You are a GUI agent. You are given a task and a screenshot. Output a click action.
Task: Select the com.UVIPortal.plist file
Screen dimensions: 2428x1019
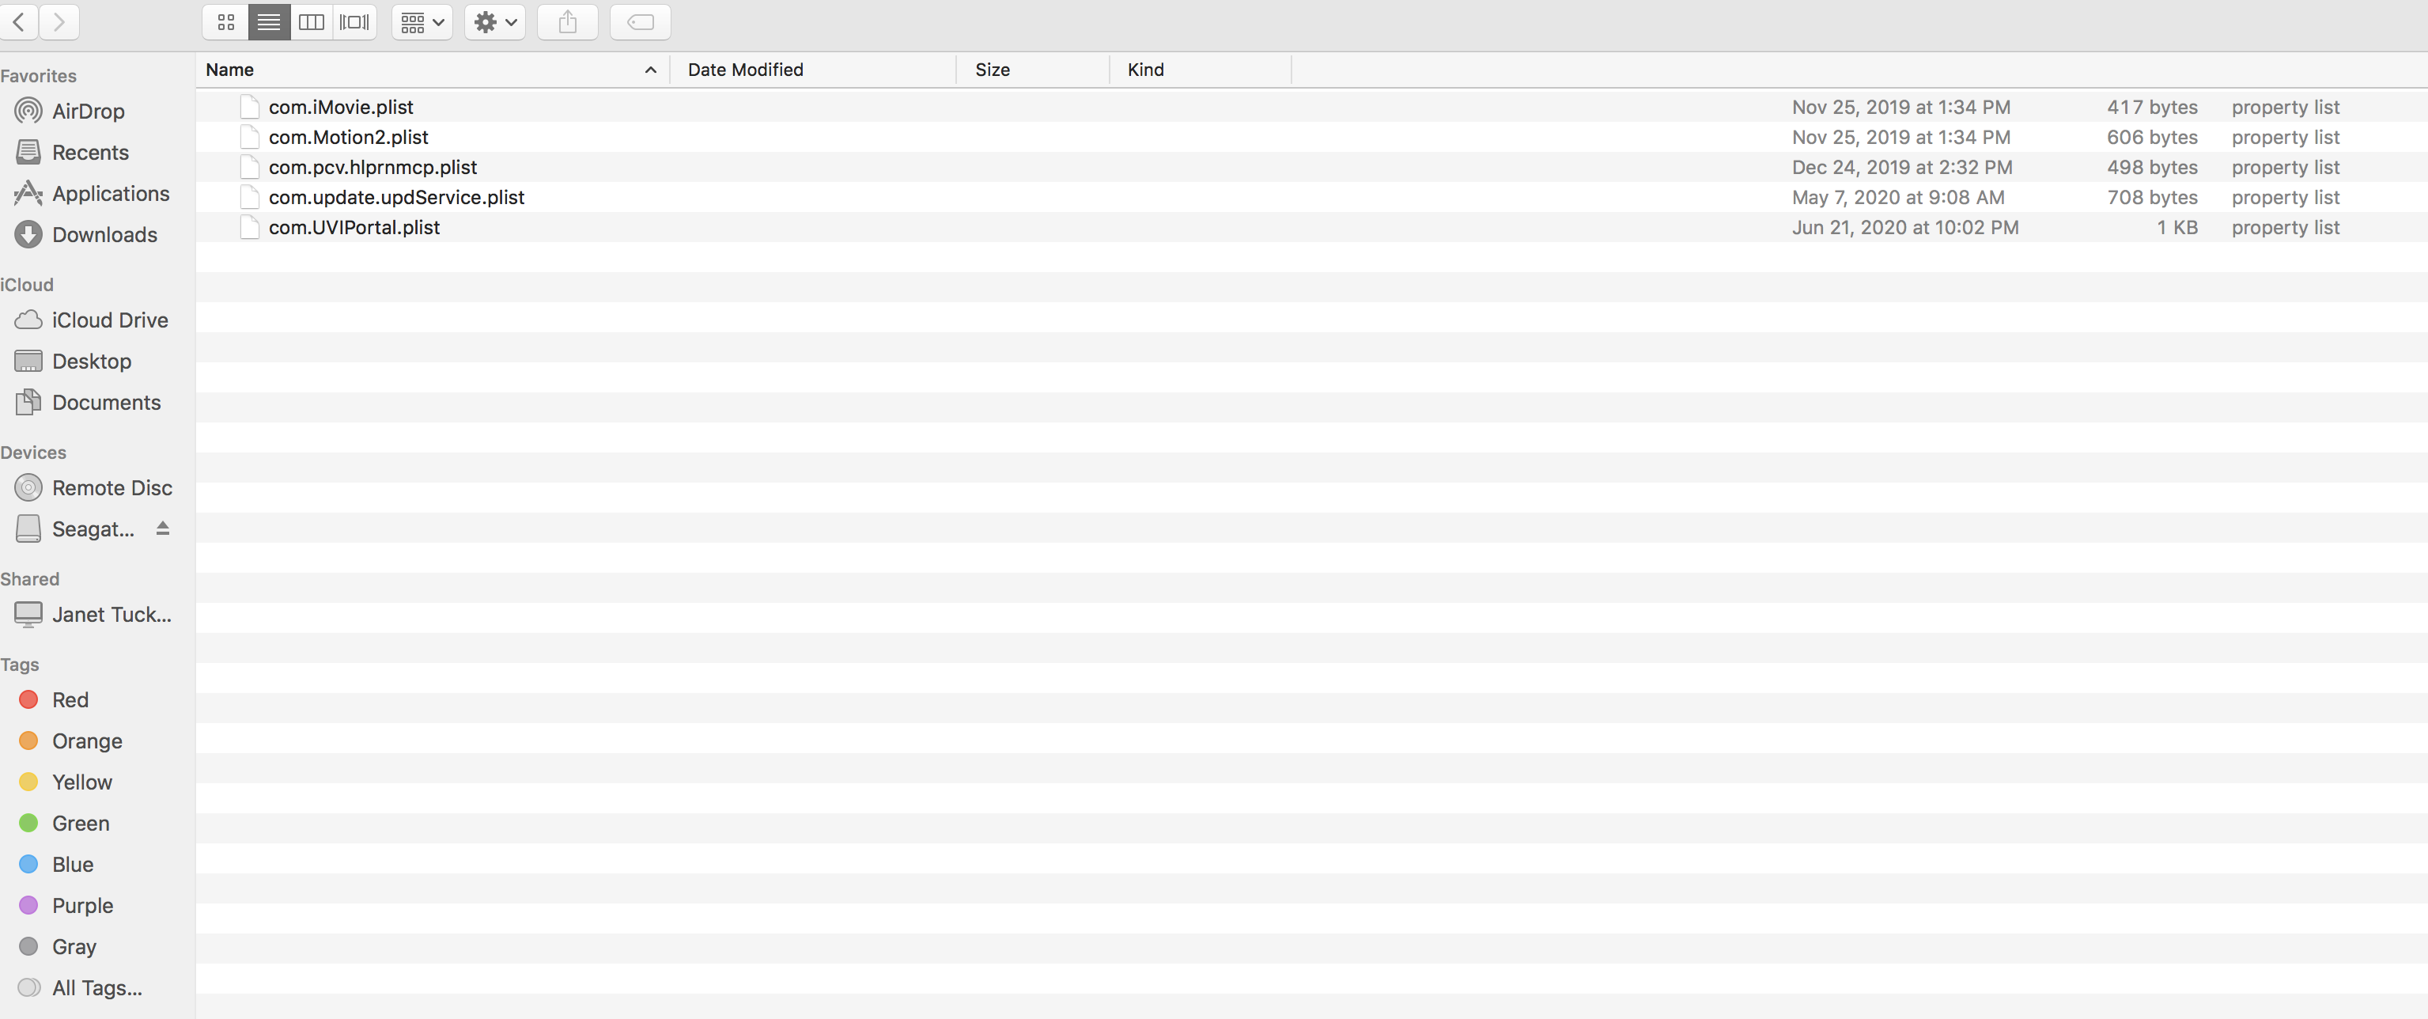click(x=354, y=227)
